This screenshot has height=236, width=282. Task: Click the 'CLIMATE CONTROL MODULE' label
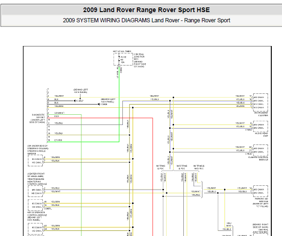click(x=258, y=158)
